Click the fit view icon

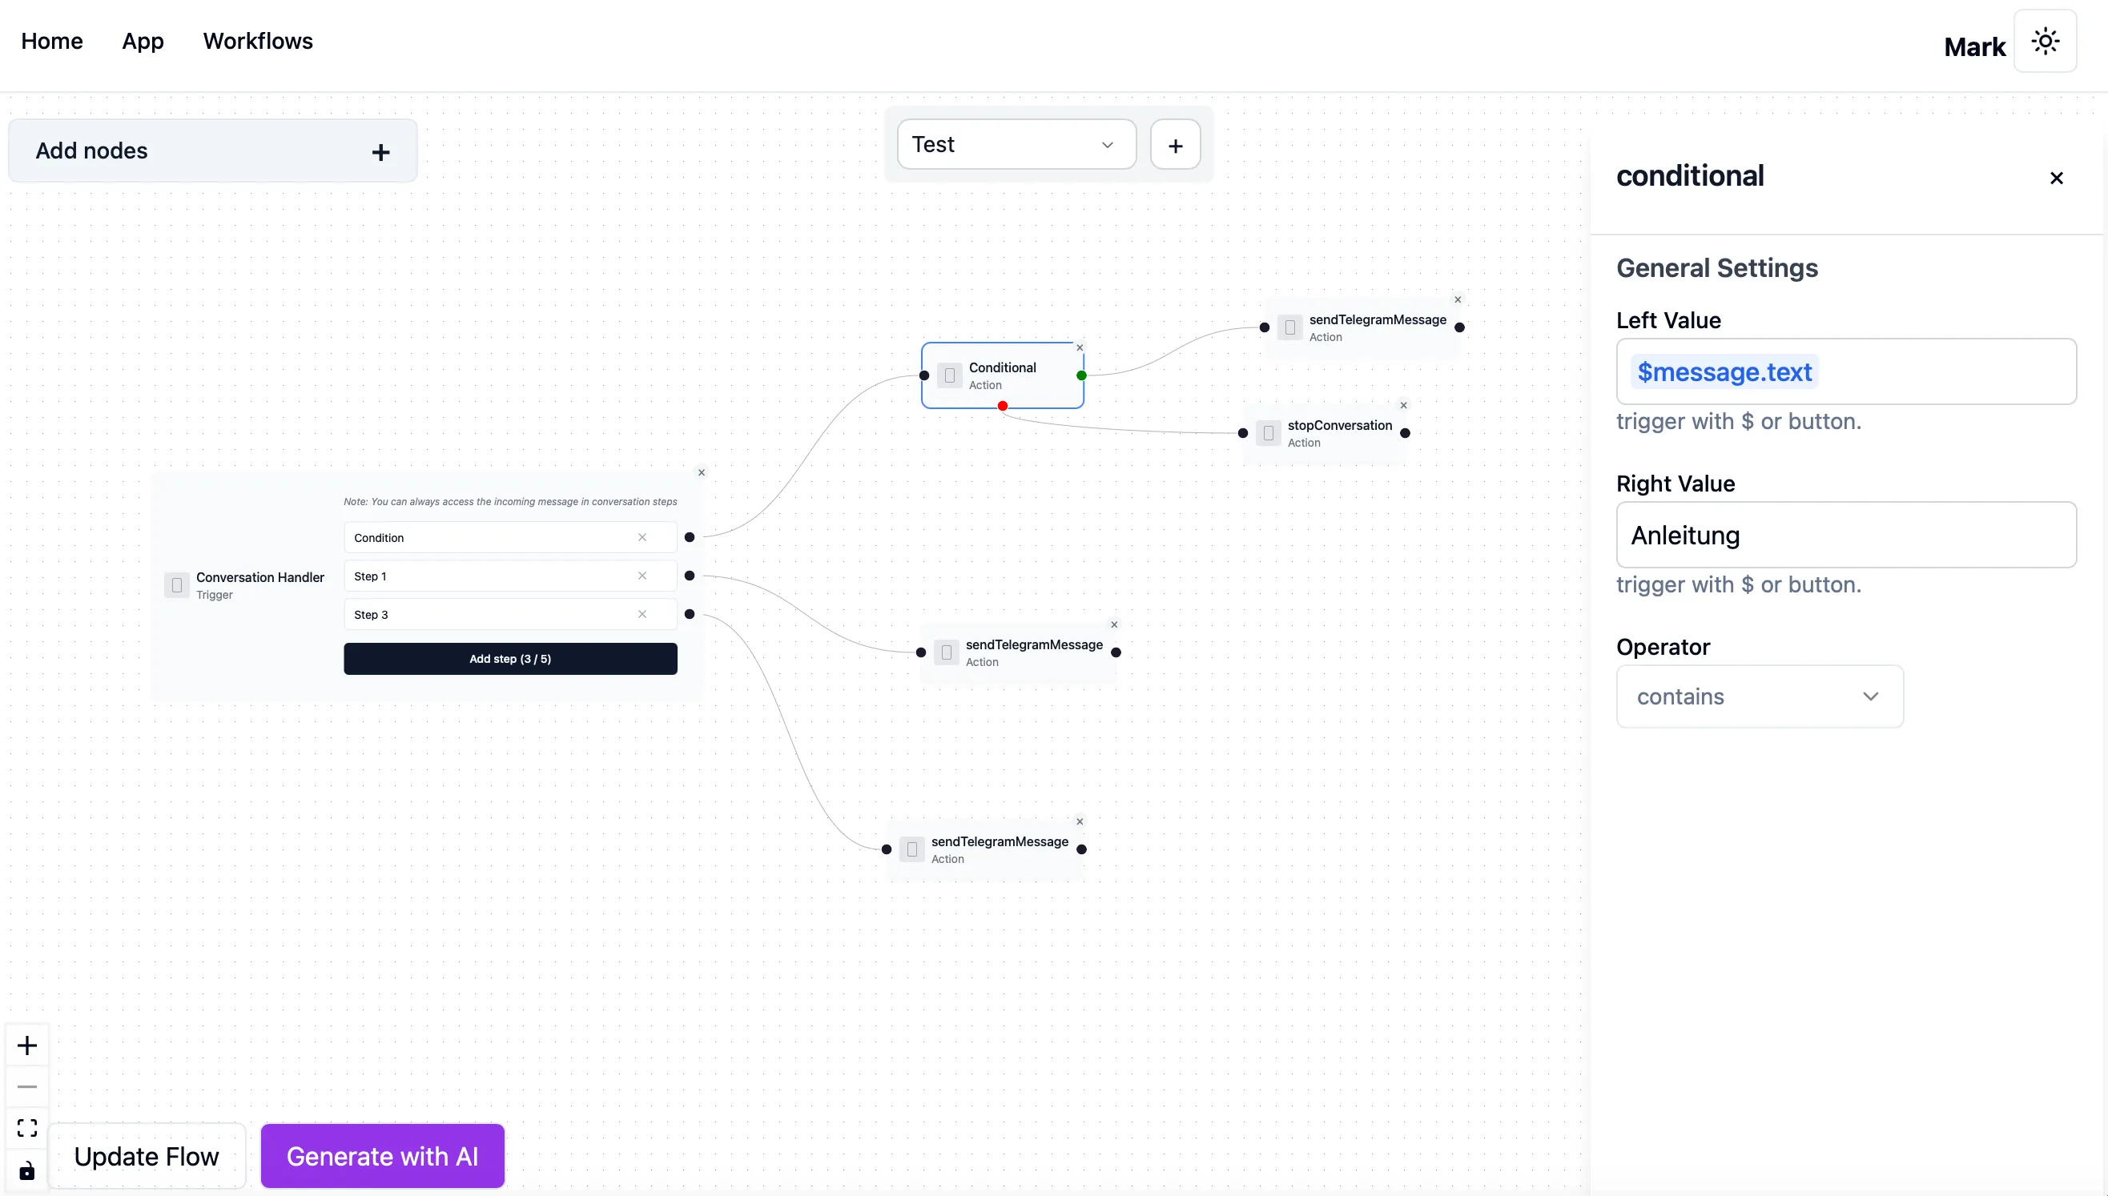pyautogui.click(x=27, y=1128)
